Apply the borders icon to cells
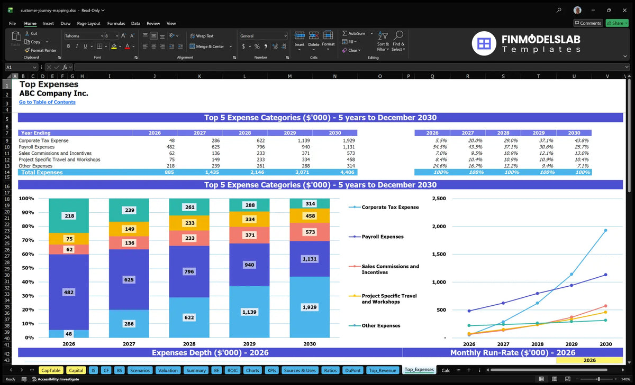Viewport: 635px width, 385px height. coord(99,46)
